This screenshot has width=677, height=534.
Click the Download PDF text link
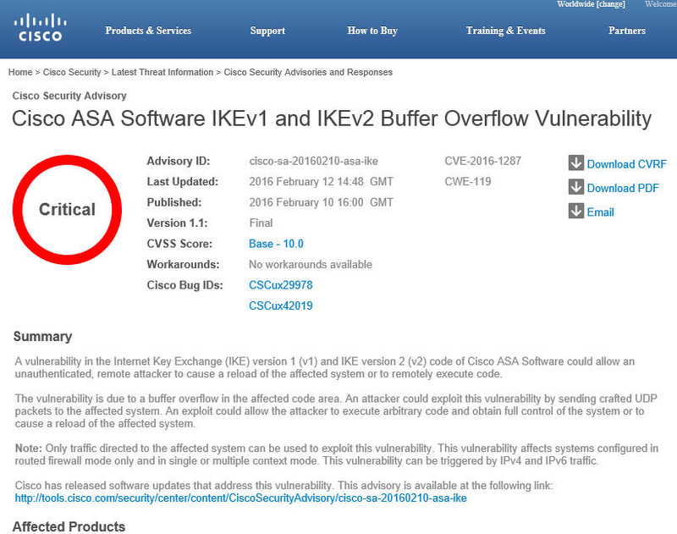tap(623, 188)
